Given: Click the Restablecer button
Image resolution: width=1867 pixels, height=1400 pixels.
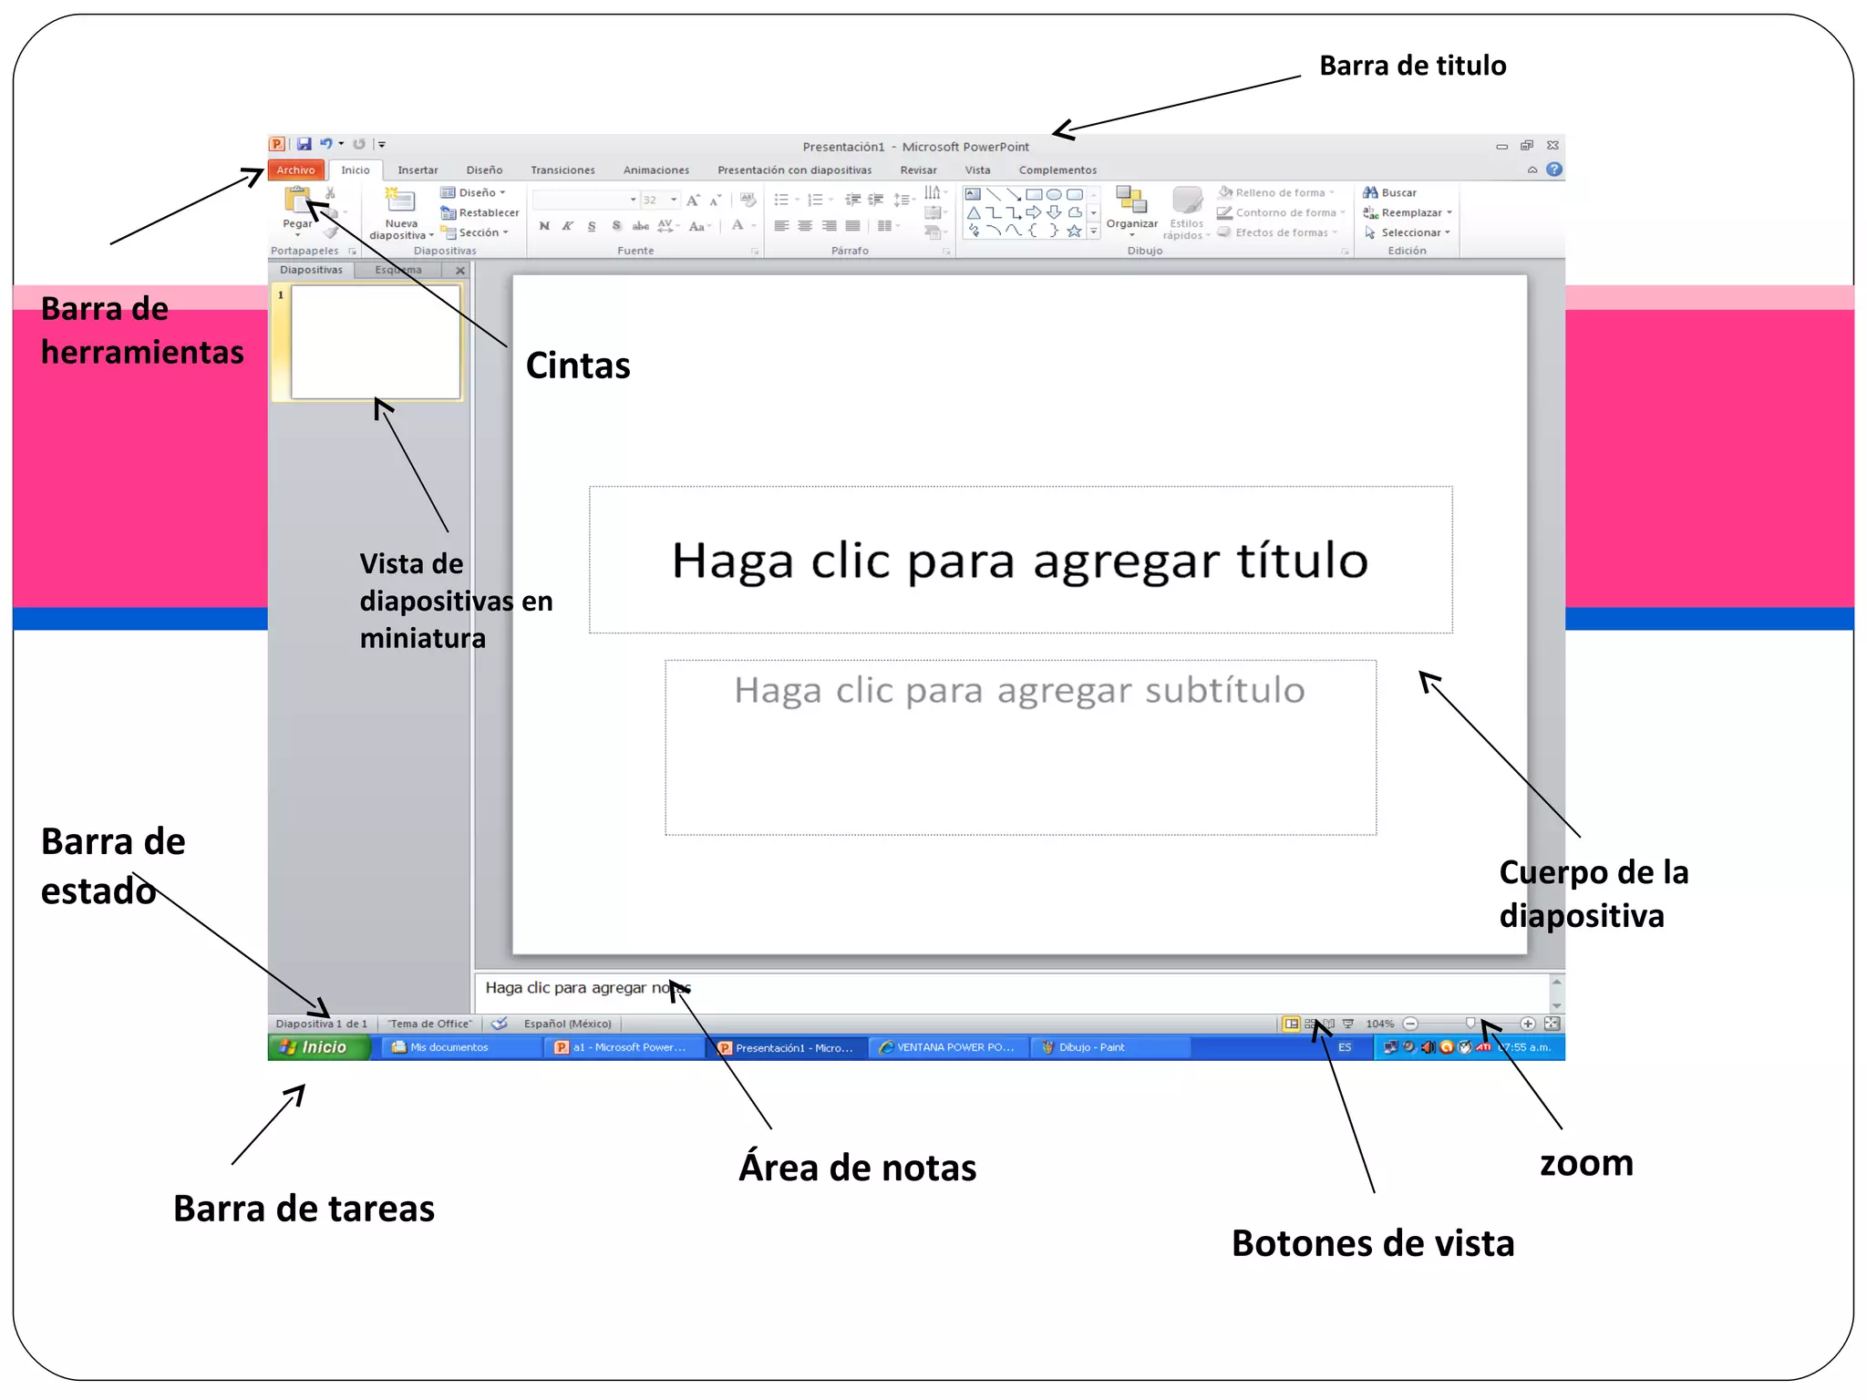Looking at the screenshot, I should tap(480, 212).
